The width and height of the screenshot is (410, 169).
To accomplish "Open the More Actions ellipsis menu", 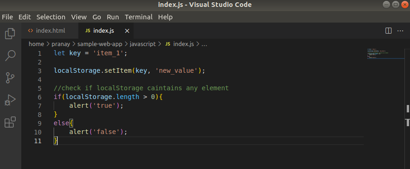I will [x=400, y=31].
